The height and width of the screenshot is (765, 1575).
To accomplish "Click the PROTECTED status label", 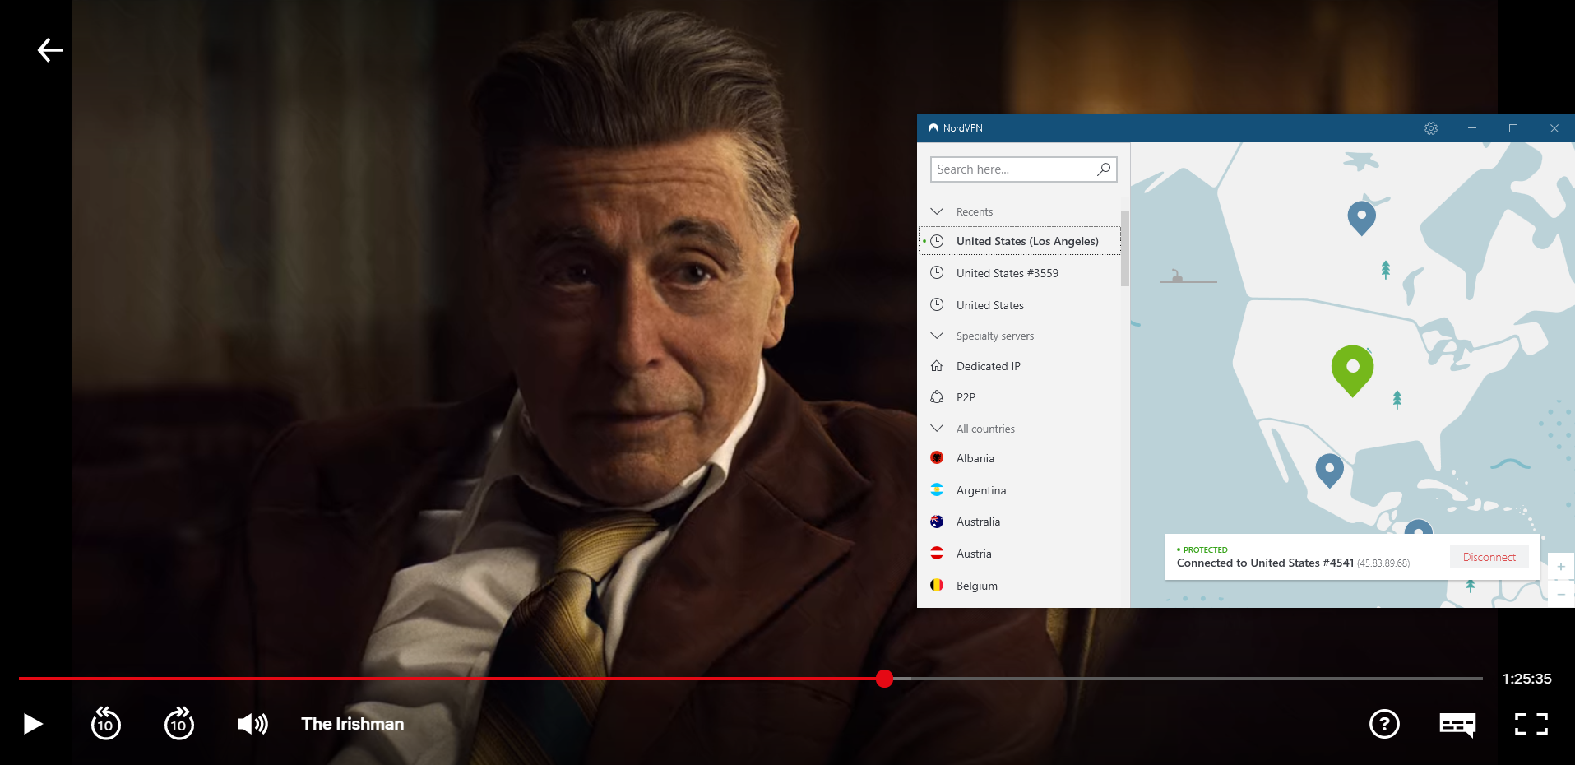I will tap(1205, 549).
